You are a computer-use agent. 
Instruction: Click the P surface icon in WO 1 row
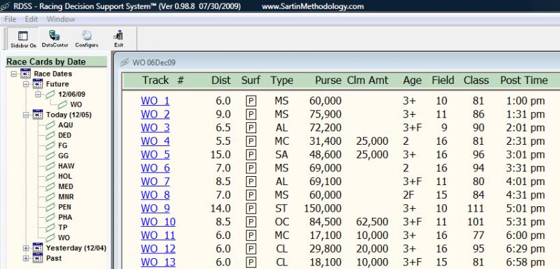click(x=251, y=101)
